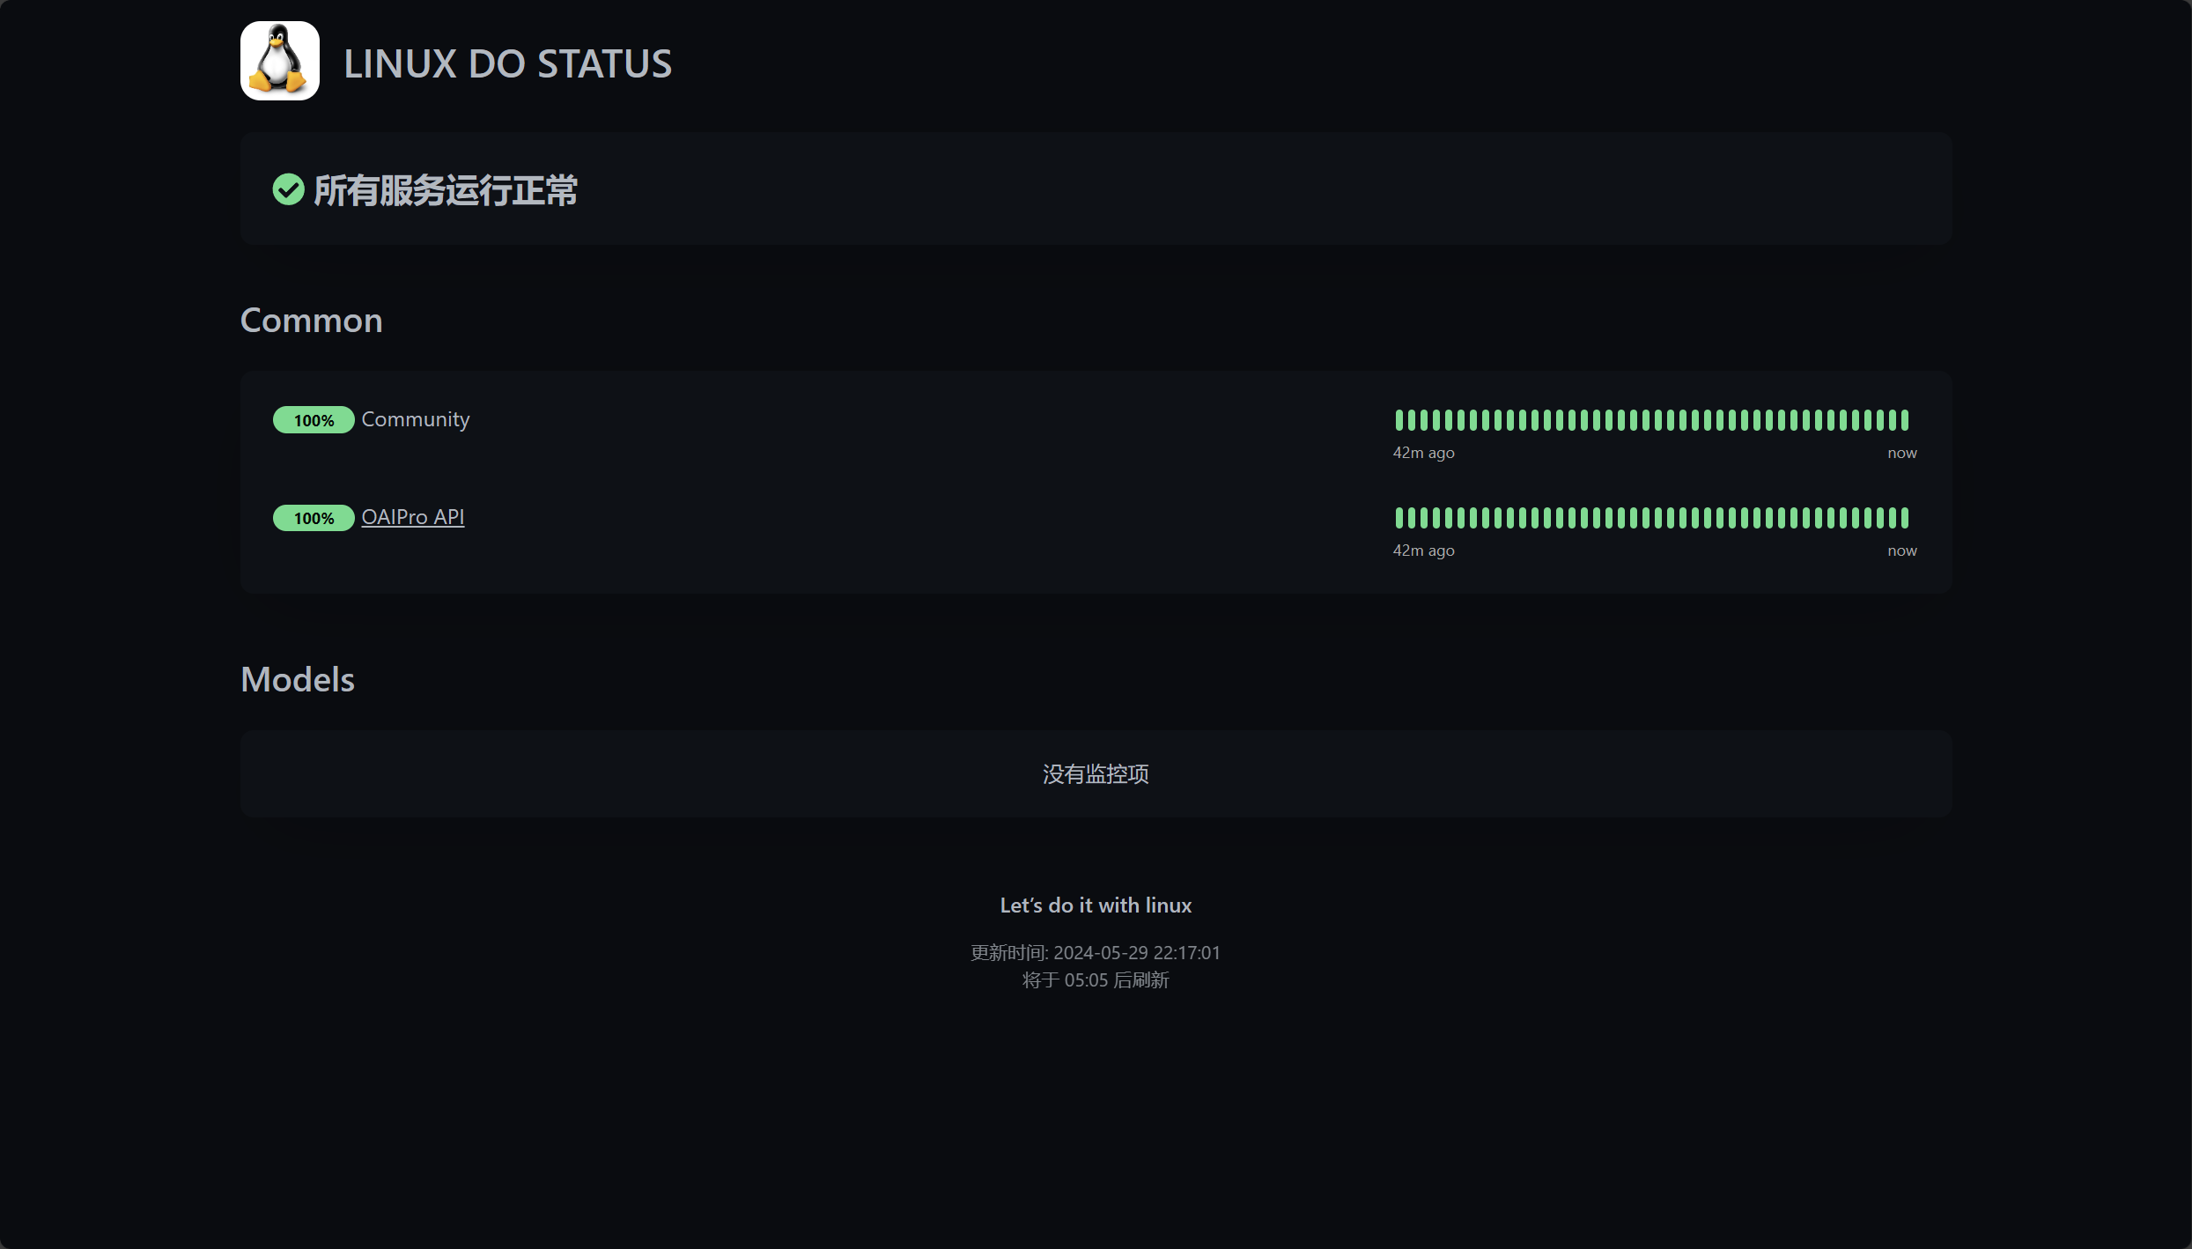Click the Let's do it with linux footer
2192x1249 pixels.
tap(1096, 905)
